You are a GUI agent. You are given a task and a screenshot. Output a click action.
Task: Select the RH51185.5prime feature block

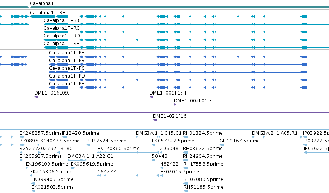click(x=186, y=191)
